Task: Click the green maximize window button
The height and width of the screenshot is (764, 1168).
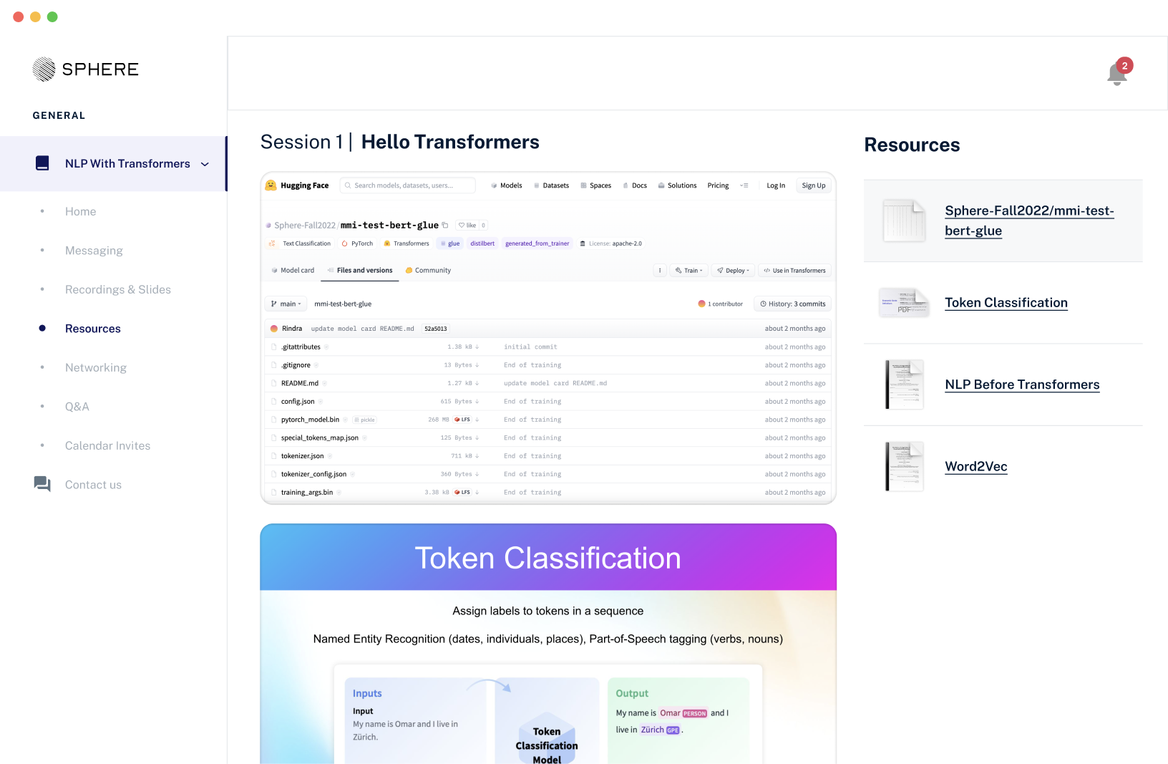Action: coord(52,16)
